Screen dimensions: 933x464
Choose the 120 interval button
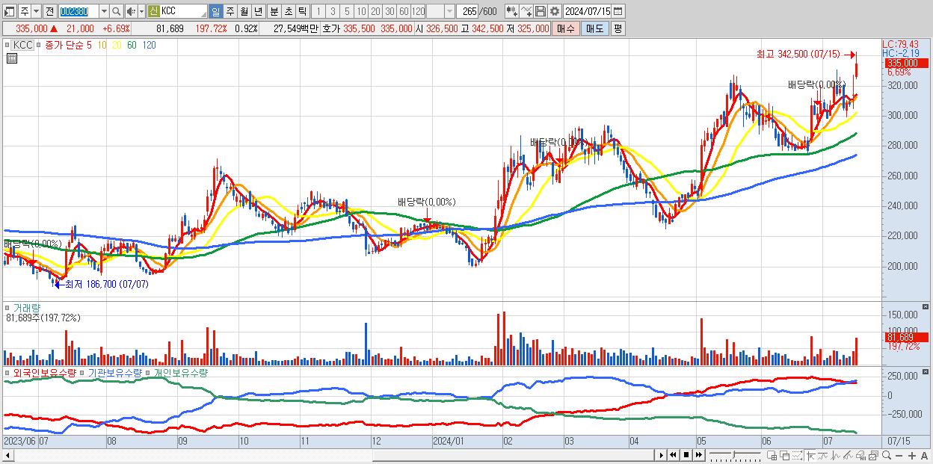point(419,11)
